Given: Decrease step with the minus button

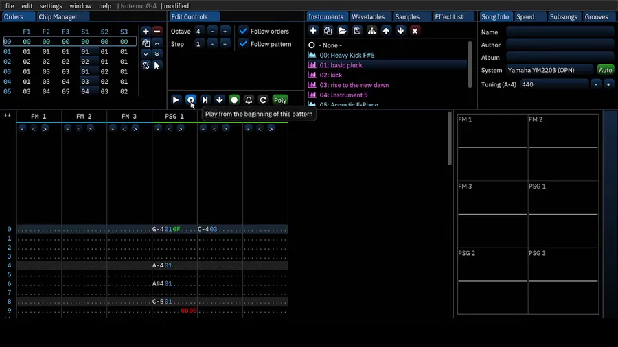Looking at the screenshot, I should 212,44.
